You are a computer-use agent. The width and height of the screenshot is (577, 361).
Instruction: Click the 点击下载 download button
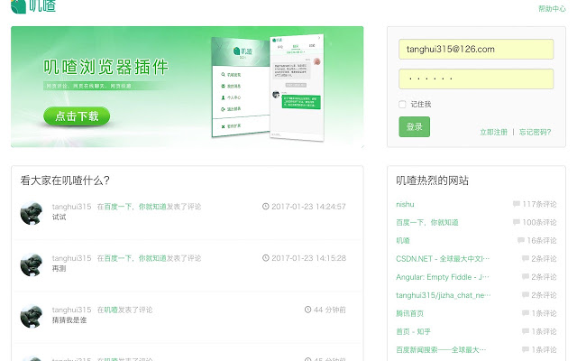77,116
